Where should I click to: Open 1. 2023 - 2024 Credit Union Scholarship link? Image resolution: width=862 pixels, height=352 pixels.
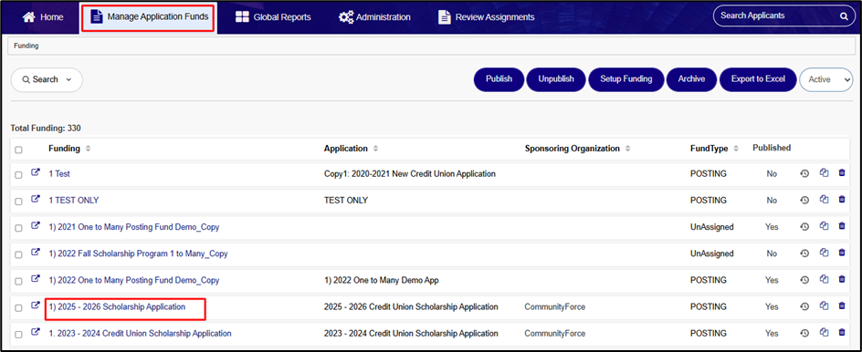point(141,334)
